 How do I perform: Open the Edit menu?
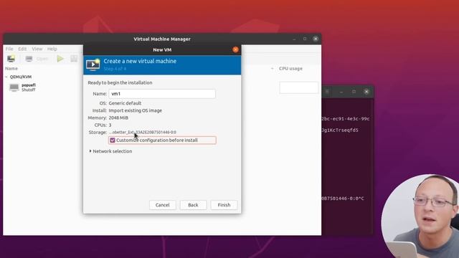coord(22,49)
